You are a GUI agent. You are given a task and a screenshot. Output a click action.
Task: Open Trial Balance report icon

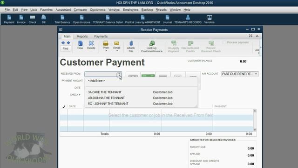tap(62, 20)
